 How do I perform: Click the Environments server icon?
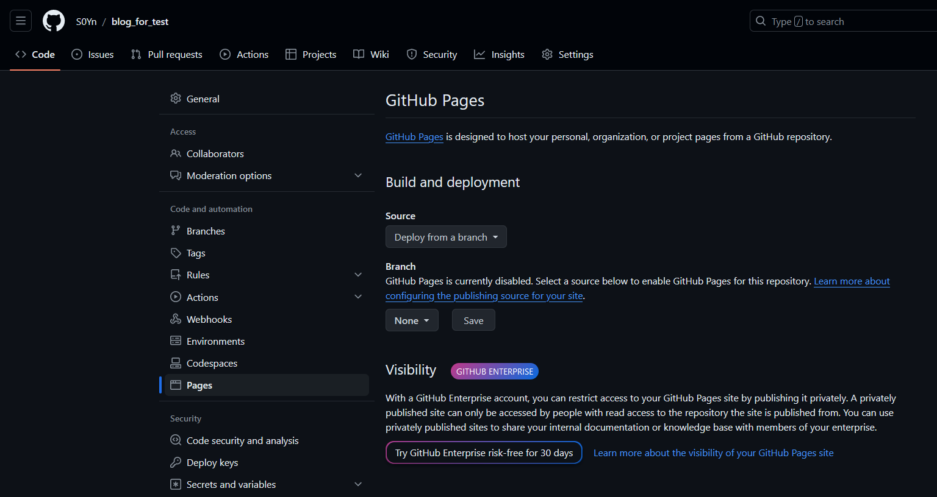point(176,341)
